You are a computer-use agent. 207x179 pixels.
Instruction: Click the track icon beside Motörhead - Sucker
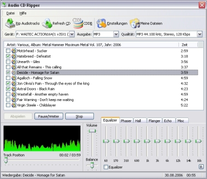coord(14,51)
